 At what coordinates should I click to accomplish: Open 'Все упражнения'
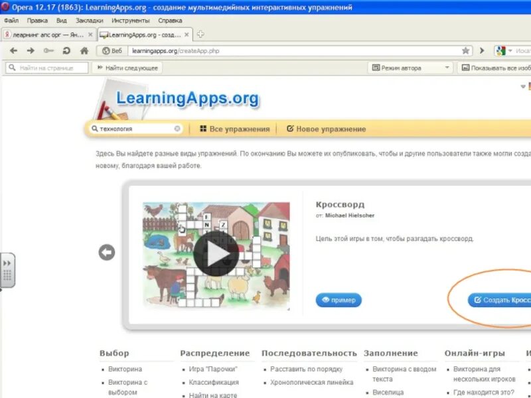click(235, 129)
